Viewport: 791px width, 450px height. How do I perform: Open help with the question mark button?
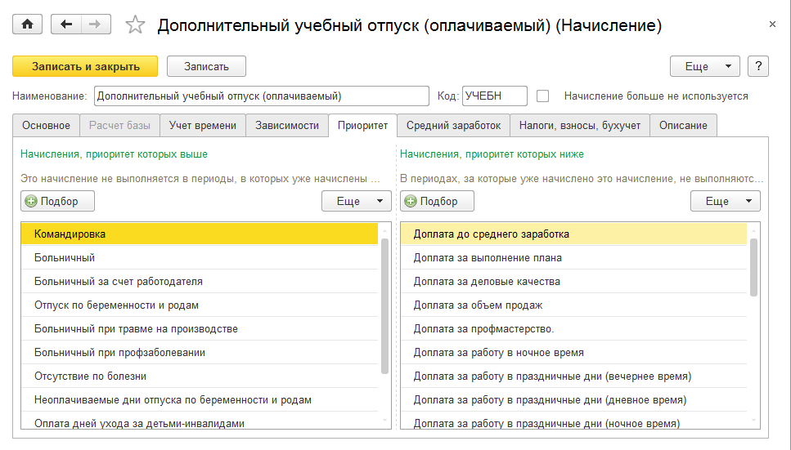(758, 66)
